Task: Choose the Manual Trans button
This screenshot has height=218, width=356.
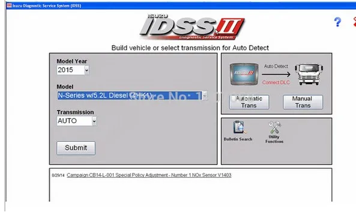Action: pos(303,102)
